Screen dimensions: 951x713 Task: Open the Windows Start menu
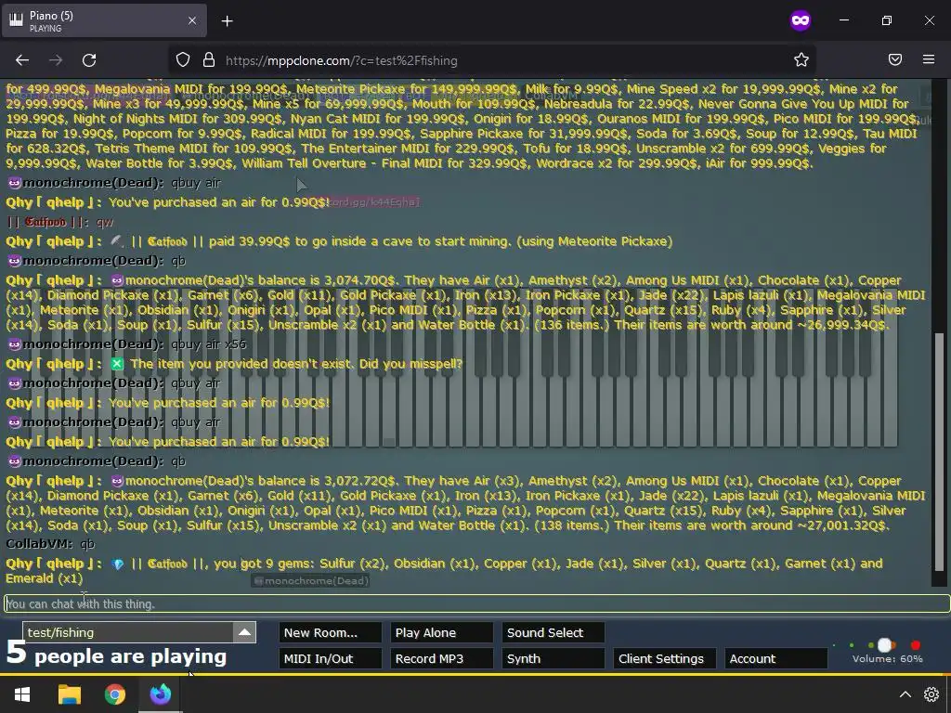tap(22, 694)
